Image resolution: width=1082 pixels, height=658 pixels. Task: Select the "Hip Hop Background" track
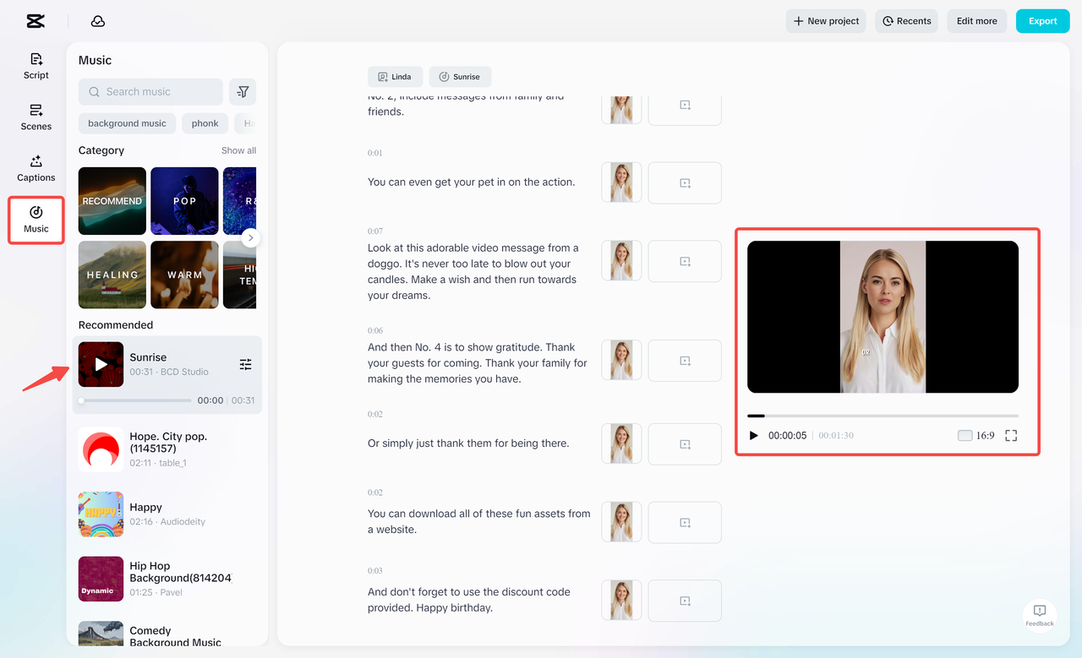coord(167,579)
